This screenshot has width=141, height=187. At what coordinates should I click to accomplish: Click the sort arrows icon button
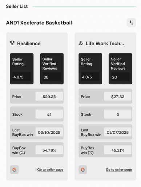131,23
